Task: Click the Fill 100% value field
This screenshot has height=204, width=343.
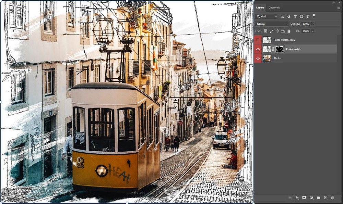Action: (306, 31)
